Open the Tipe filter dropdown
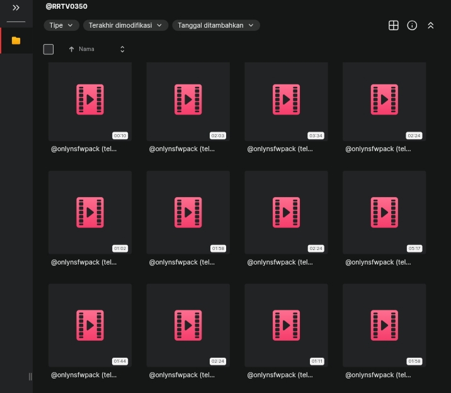Screen dimensions: 451x393 click(61, 25)
